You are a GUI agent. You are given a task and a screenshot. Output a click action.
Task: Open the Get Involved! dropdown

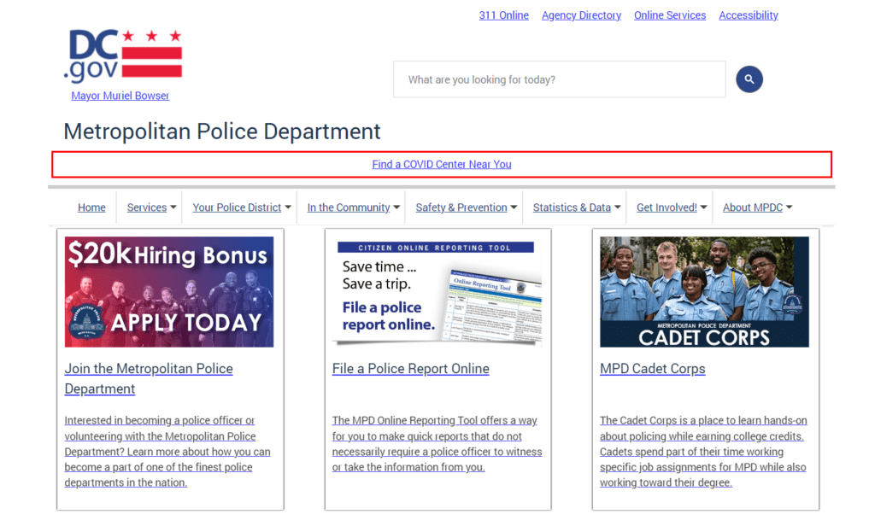pos(670,207)
